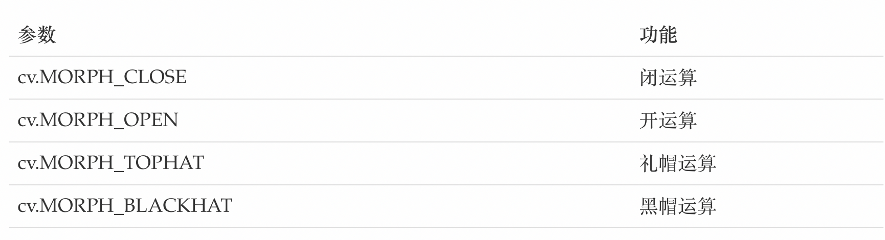Click the 闭 character in 闭运算

(649, 78)
